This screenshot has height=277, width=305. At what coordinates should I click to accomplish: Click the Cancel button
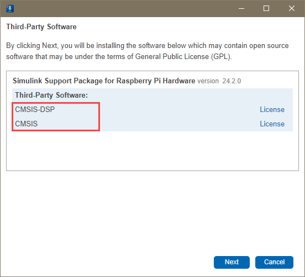coord(274,262)
